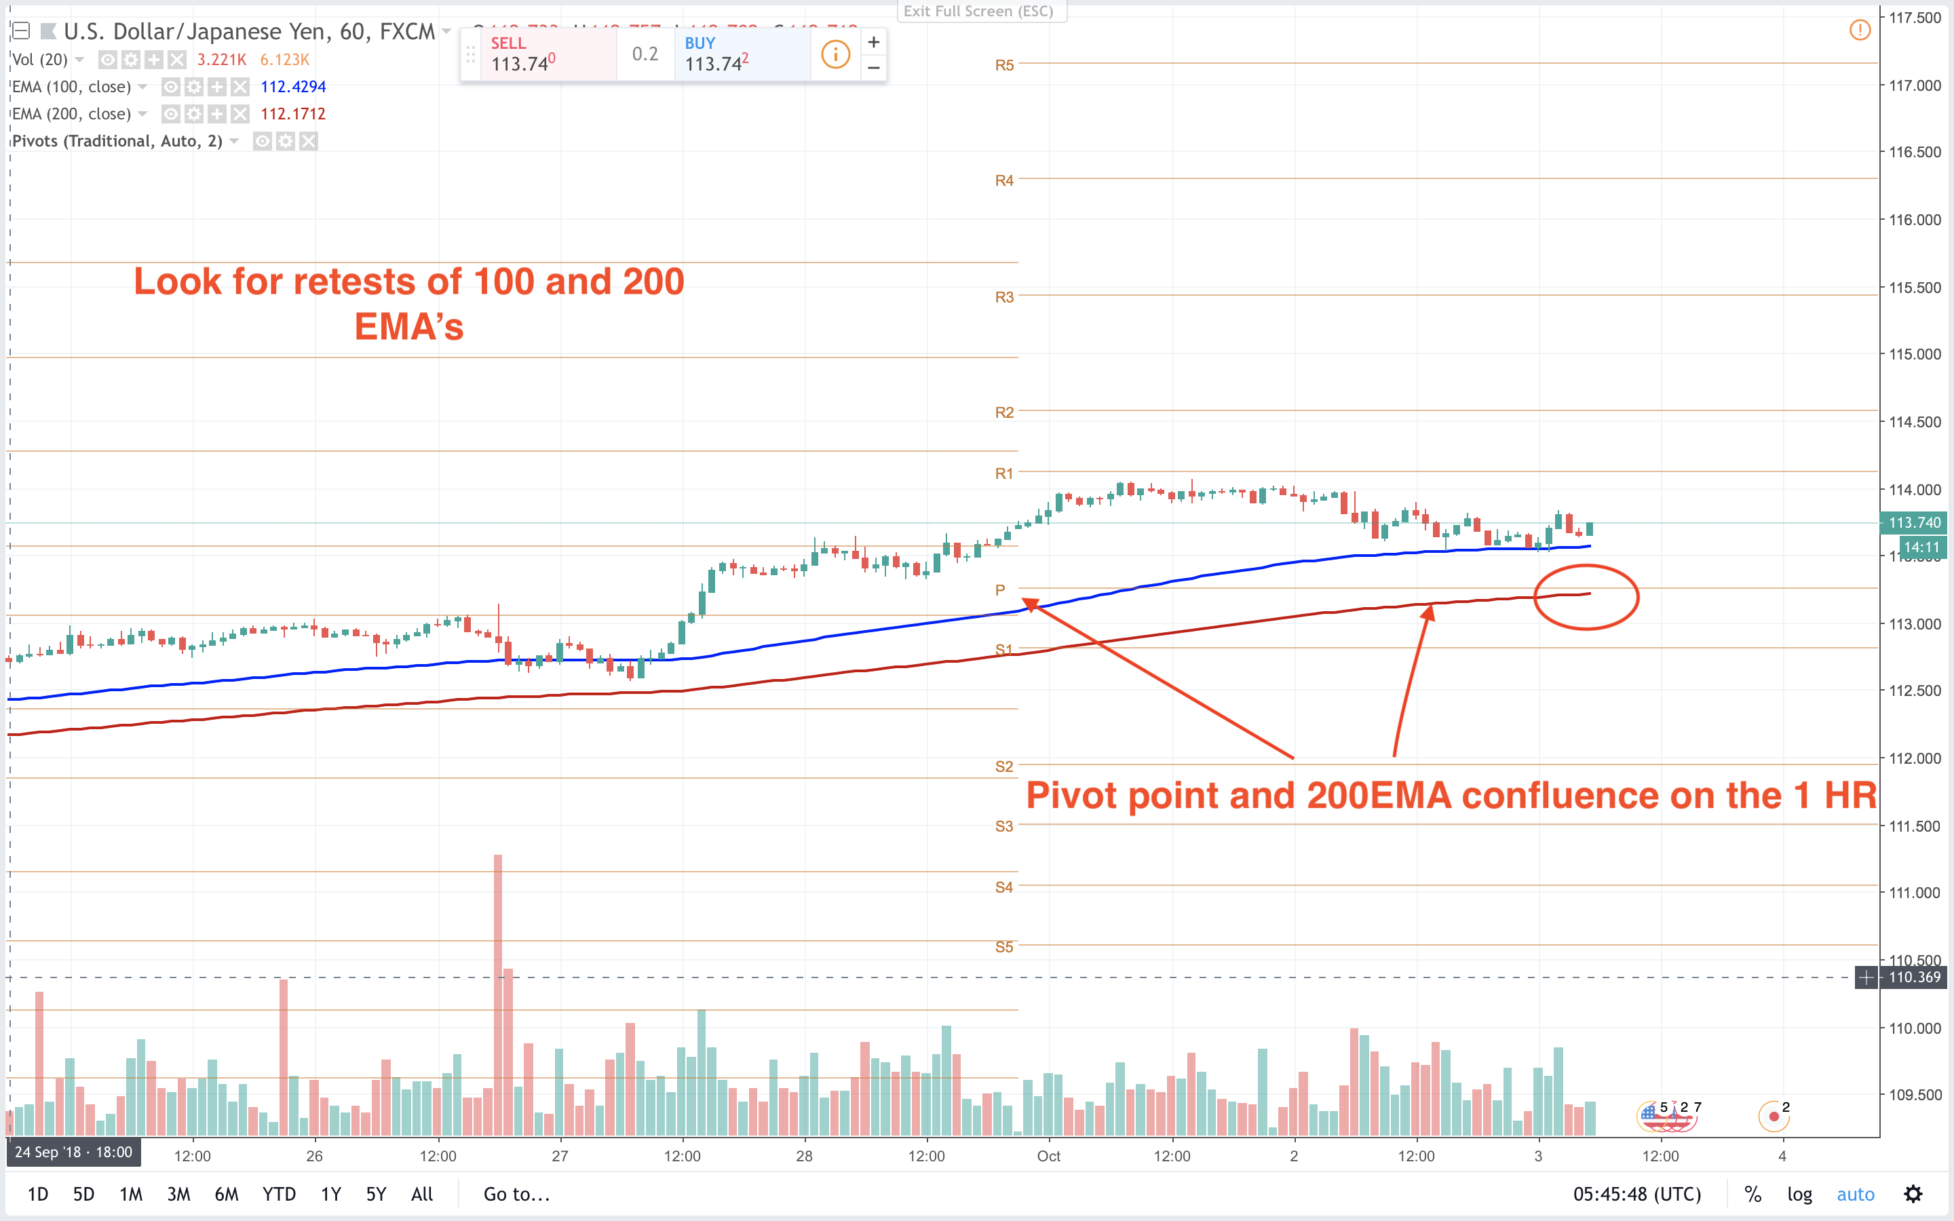Click the 05:45:48 (UTC) timezone clock
Viewport: 1954px width, 1221px height.
(x=1636, y=1194)
